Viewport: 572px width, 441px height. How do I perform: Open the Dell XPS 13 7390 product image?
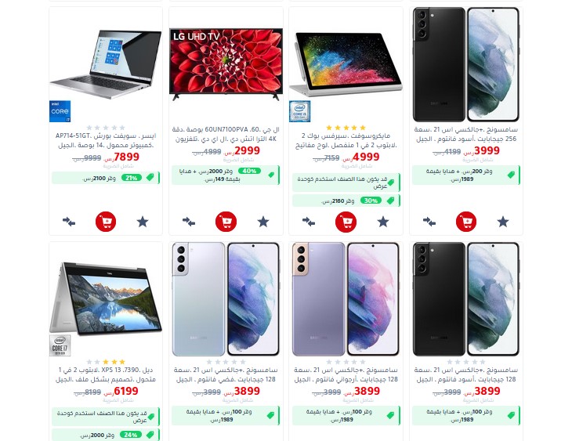coord(106,299)
